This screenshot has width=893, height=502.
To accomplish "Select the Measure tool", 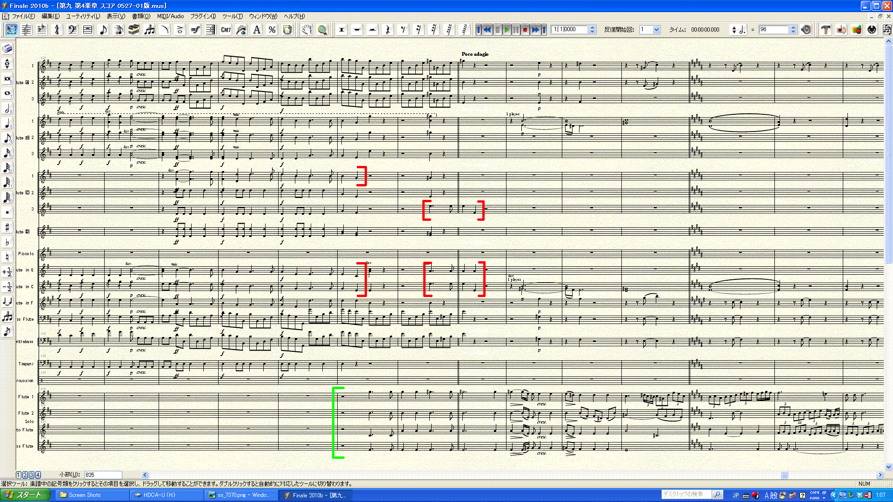I will pos(88,30).
